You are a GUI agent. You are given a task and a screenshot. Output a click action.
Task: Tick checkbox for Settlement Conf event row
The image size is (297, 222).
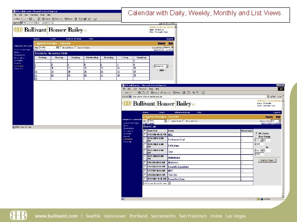145,139
